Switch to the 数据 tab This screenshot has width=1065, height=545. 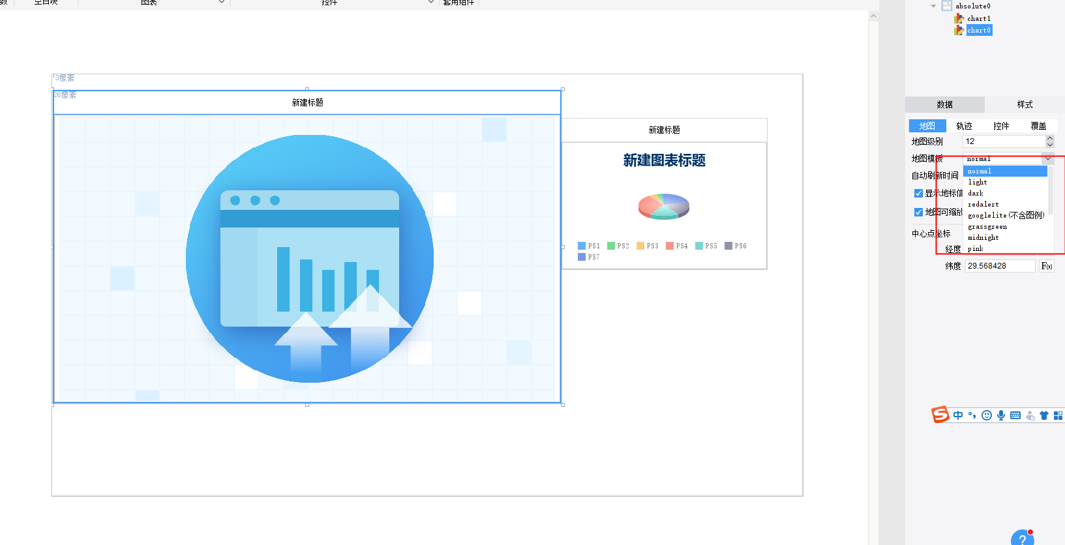tap(944, 104)
